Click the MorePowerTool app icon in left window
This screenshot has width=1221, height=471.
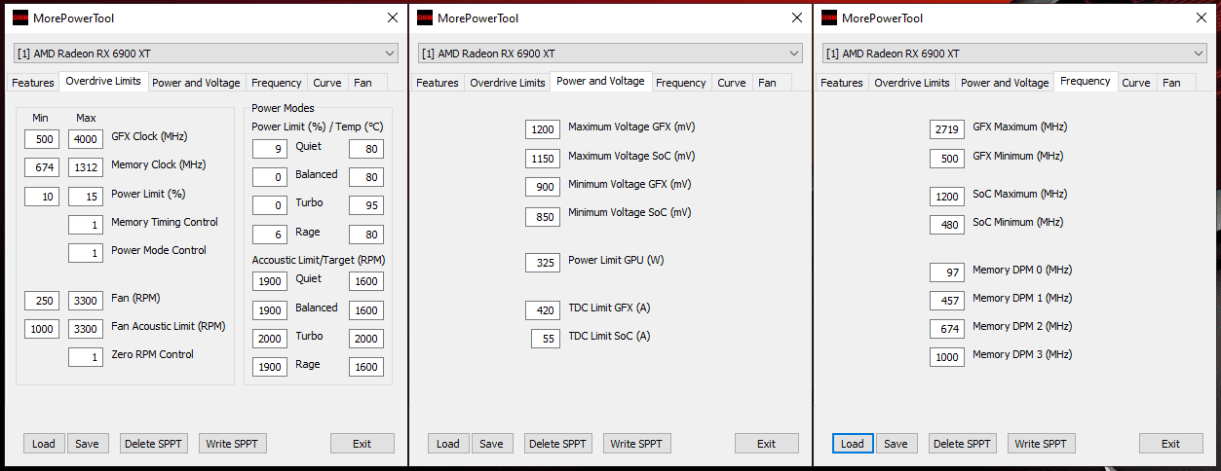tap(20, 18)
